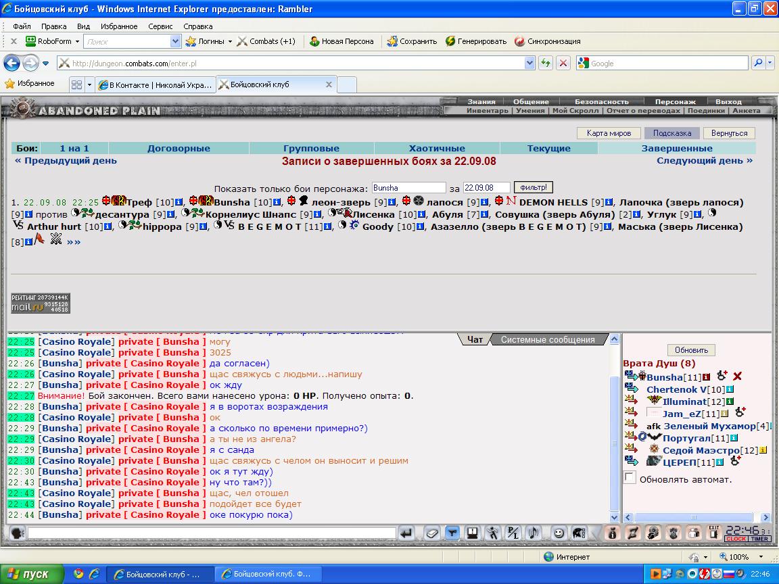The image size is (779, 584).
Task: Expand the Логины dropdown arrow
Action: click(230, 42)
